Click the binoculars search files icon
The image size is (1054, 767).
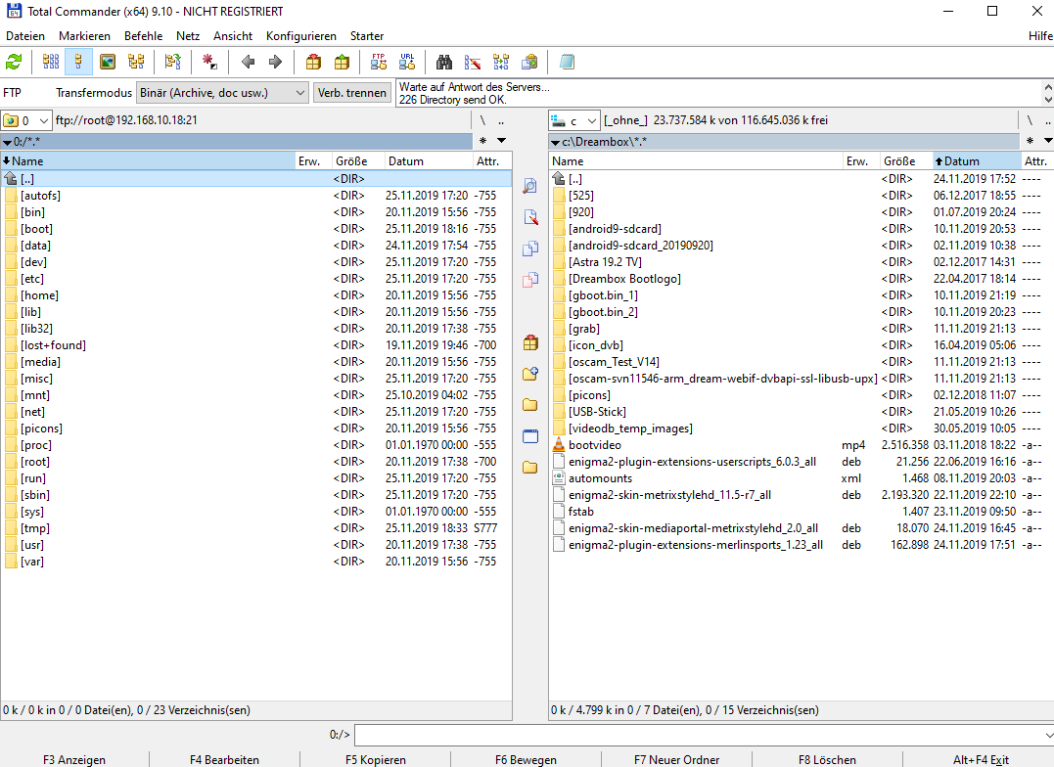(x=444, y=62)
